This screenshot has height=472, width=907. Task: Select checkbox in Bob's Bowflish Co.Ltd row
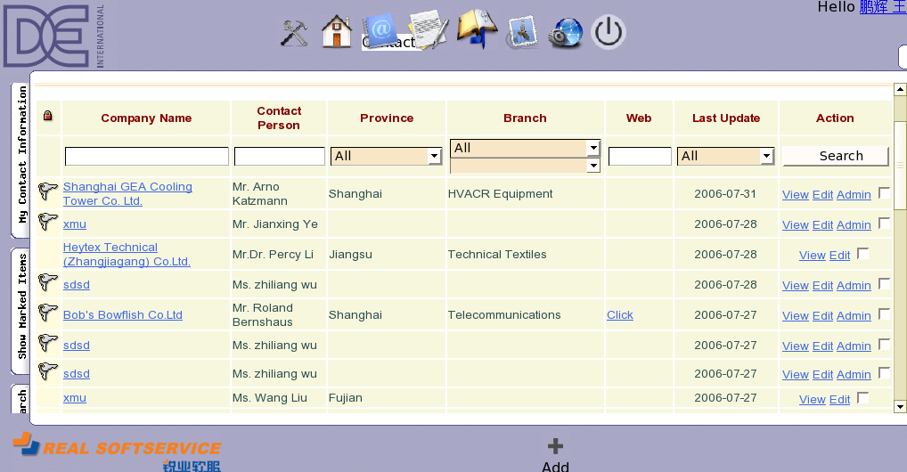(884, 314)
